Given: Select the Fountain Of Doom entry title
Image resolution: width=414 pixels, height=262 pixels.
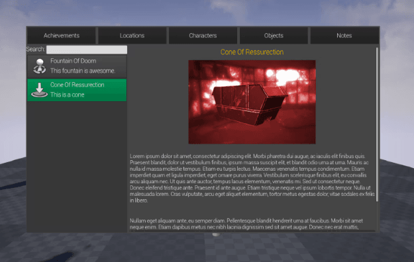Looking at the screenshot, I should pos(73,61).
